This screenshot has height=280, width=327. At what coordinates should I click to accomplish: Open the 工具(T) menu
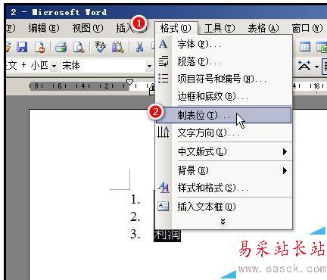220,28
